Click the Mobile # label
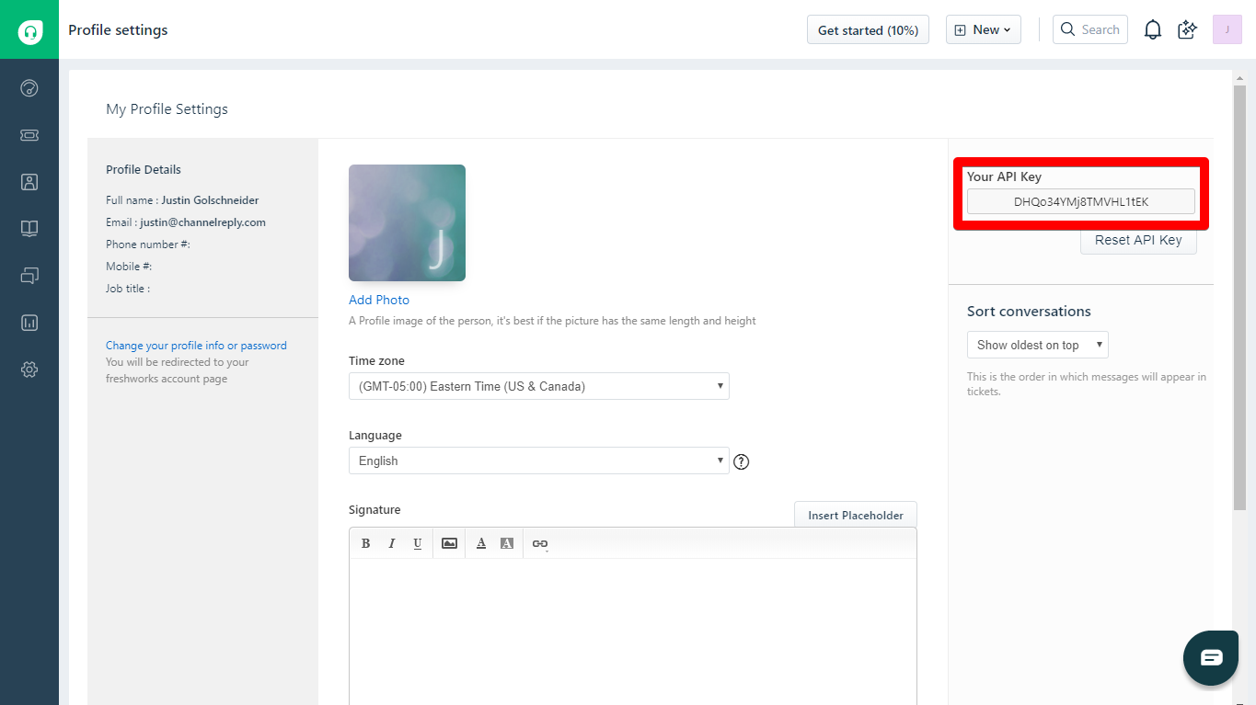 point(129,267)
